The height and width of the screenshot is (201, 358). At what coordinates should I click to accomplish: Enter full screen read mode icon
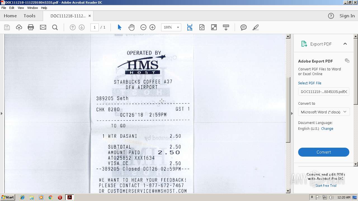pos(214,27)
